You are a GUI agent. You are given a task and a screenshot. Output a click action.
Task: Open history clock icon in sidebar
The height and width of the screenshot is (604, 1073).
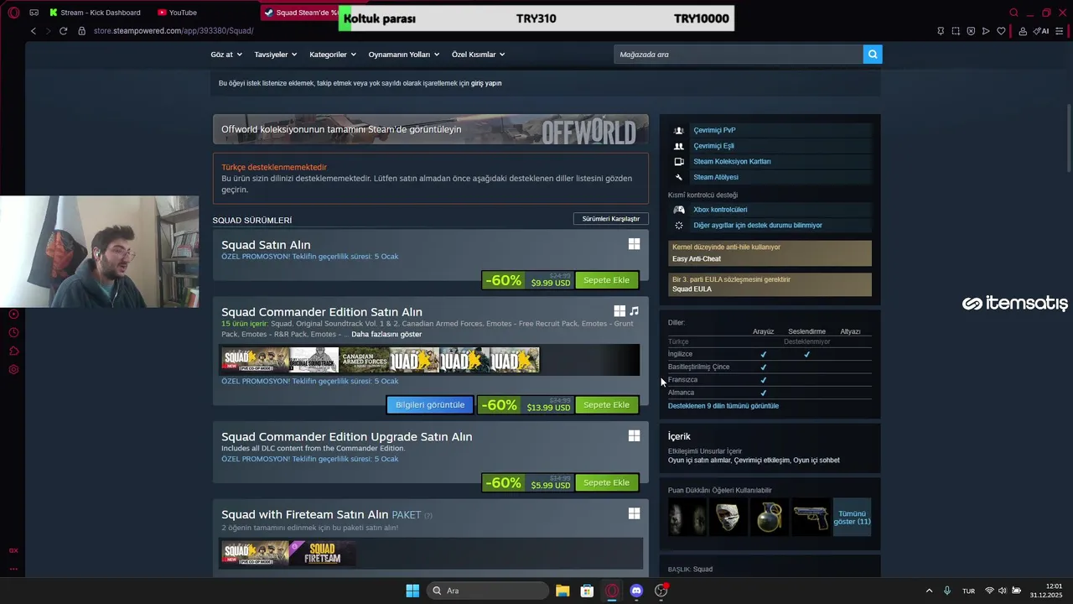coord(13,332)
